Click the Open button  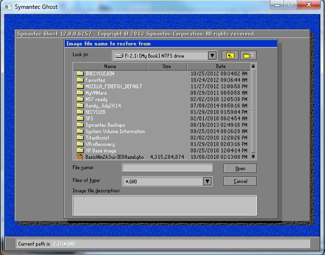click(240, 169)
